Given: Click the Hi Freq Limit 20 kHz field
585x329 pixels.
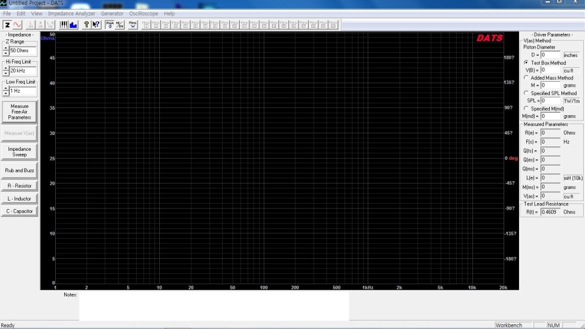Looking at the screenshot, I should point(23,71).
